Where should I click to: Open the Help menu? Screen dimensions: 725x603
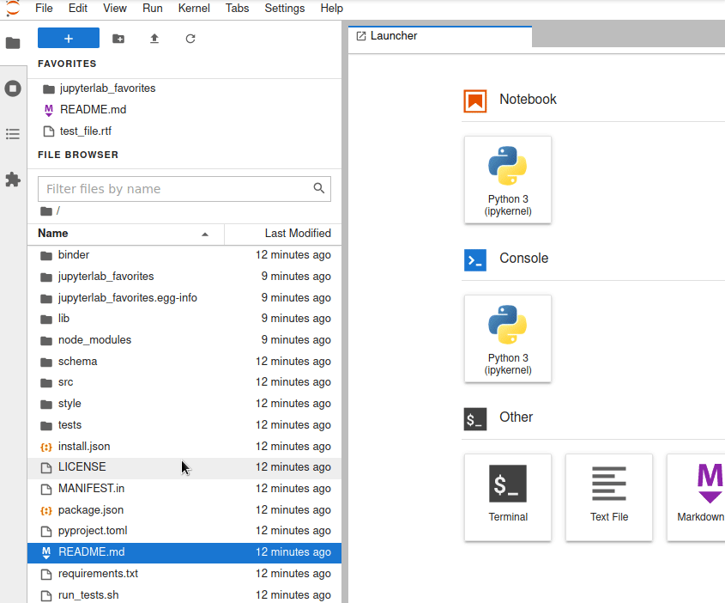(x=331, y=9)
